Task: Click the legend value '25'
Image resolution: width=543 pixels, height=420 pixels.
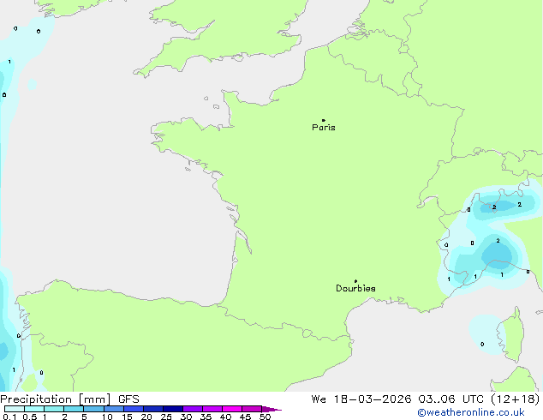Action: (166, 417)
